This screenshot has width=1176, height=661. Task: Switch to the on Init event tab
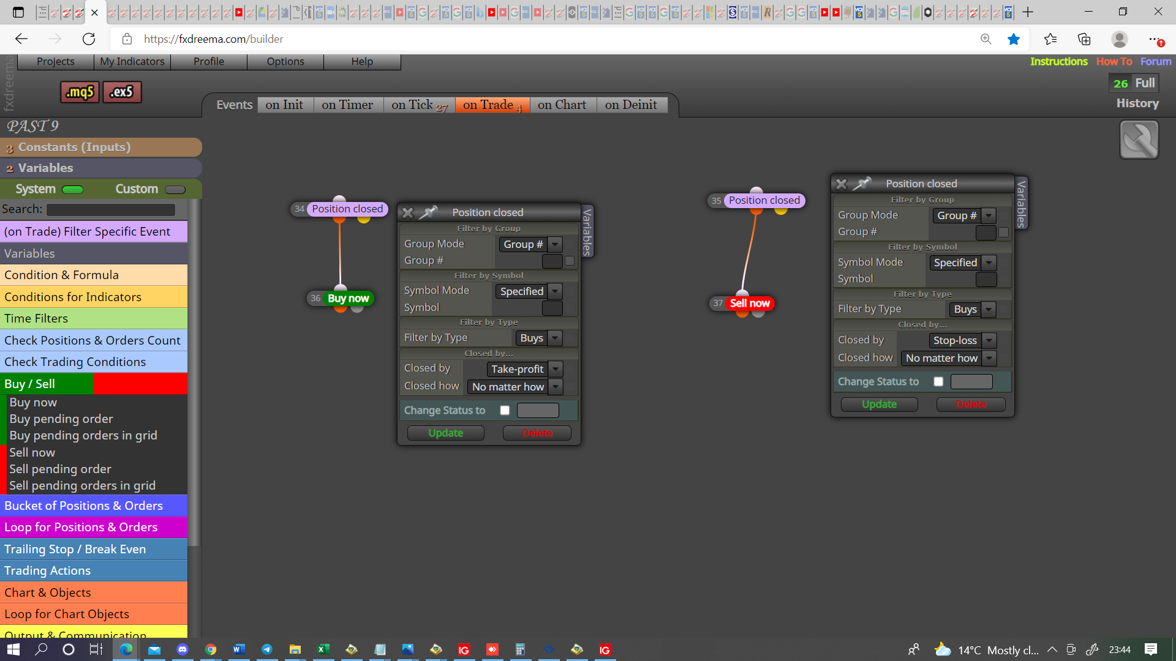[x=285, y=105]
